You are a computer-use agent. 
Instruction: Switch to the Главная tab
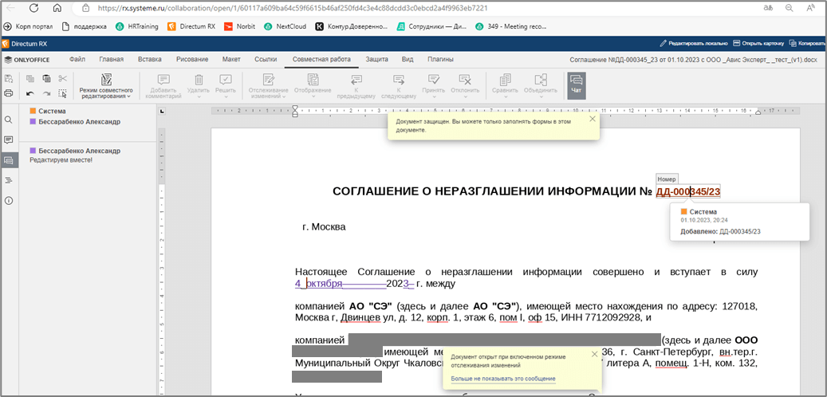pyautogui.click(x=112, y=60)
